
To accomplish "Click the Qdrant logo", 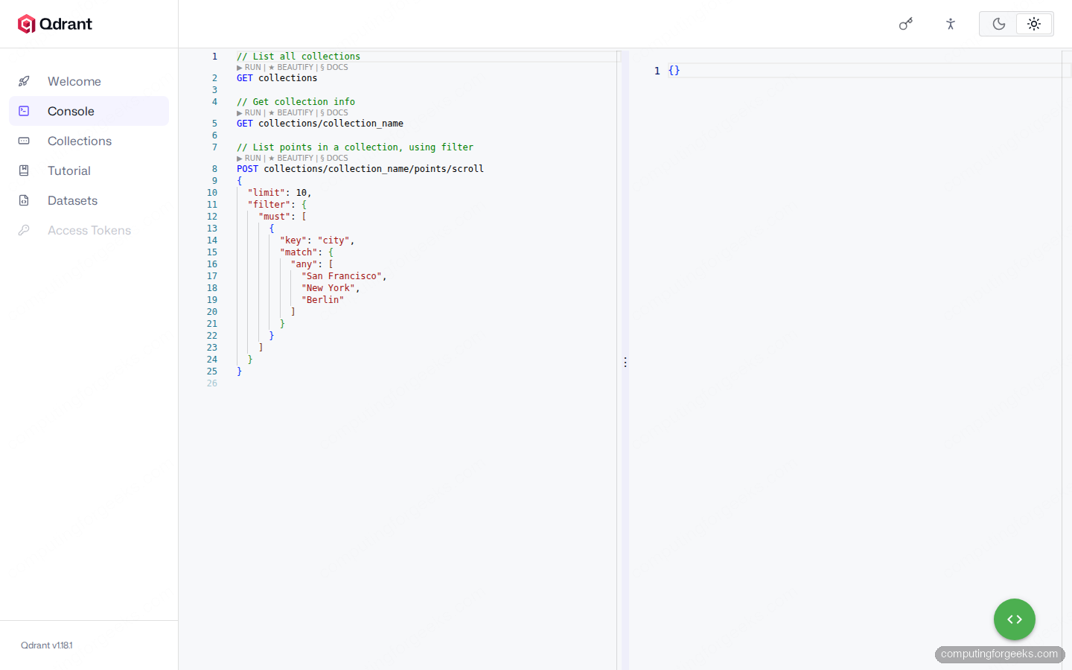I will (55, 24).
